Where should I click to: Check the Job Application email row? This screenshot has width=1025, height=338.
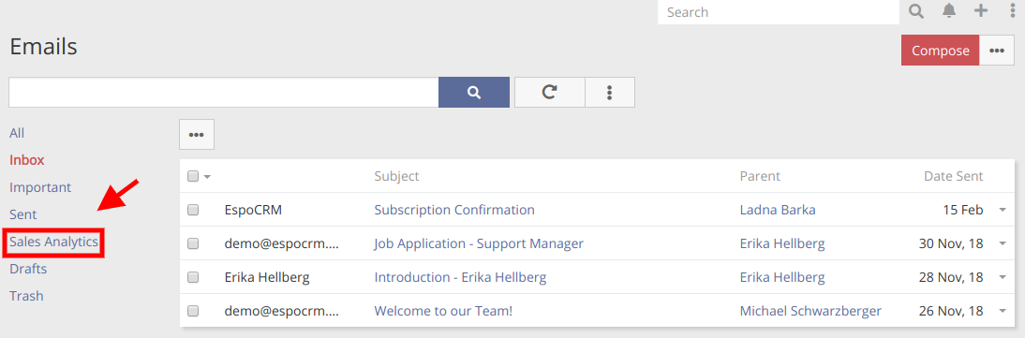click(193, 243)
